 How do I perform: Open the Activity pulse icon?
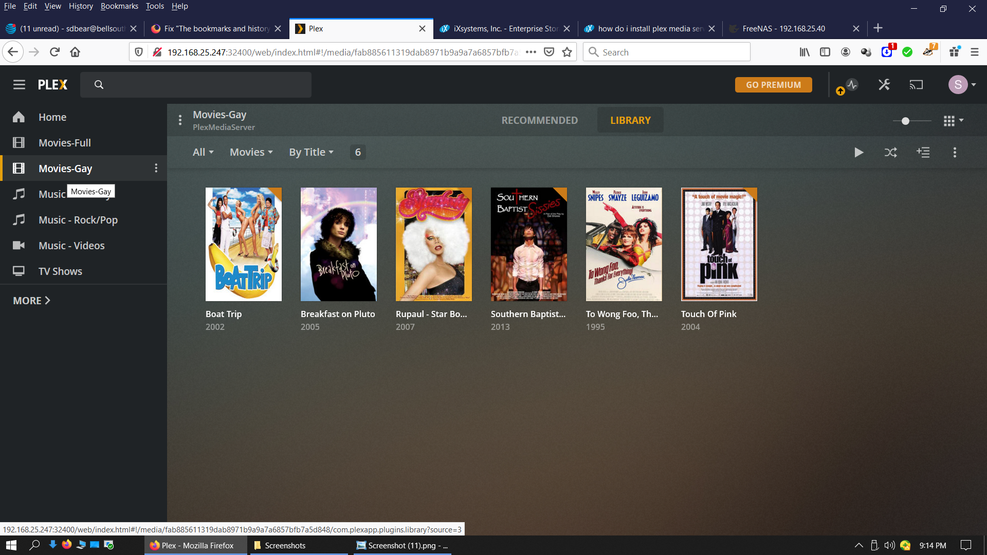pyautogui.click(x=852, y=85)
